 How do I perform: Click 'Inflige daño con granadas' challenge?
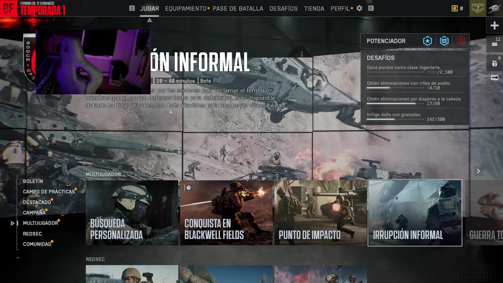(x=394, y=115)
